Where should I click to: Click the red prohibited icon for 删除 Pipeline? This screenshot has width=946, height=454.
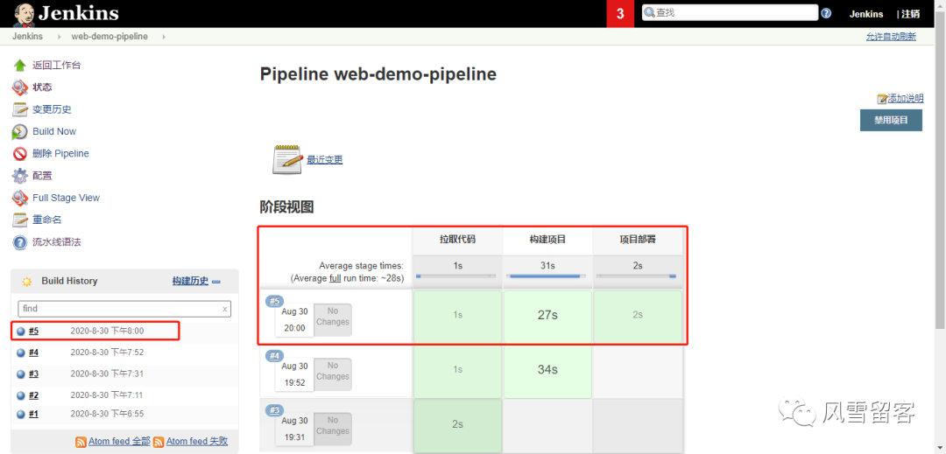pyautogui.click(x=20, y=154)
